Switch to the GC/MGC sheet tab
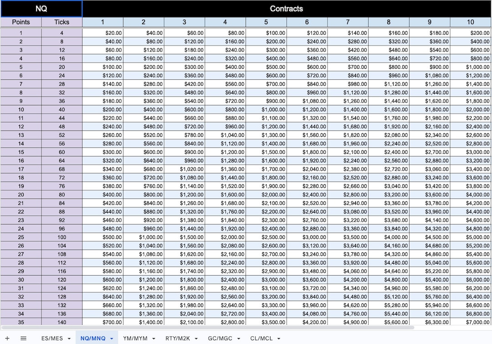This screenshot has width=492, height=344. click(x=221, y=339)
